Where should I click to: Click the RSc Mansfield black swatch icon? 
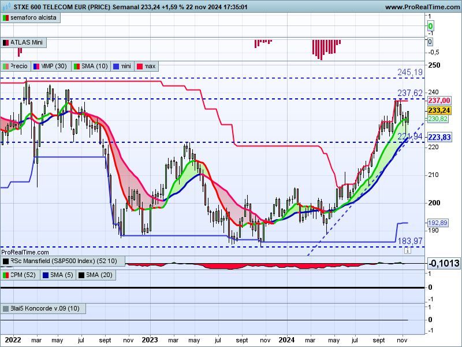click(x=5, y=261)
